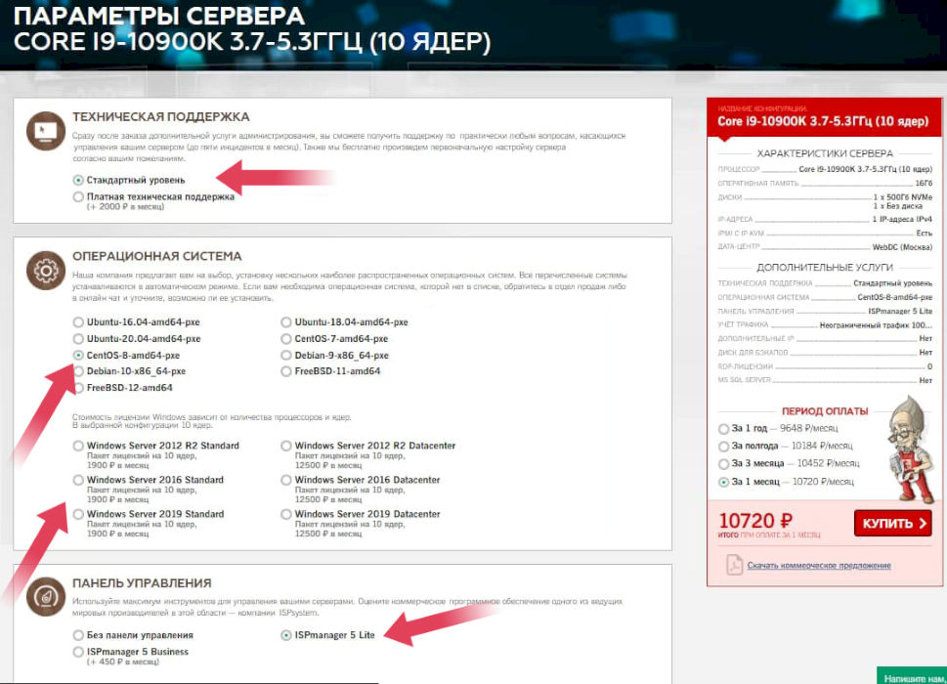Select the no control panel option
Viewport: 947px width, 684px height.
pos(78,635)
